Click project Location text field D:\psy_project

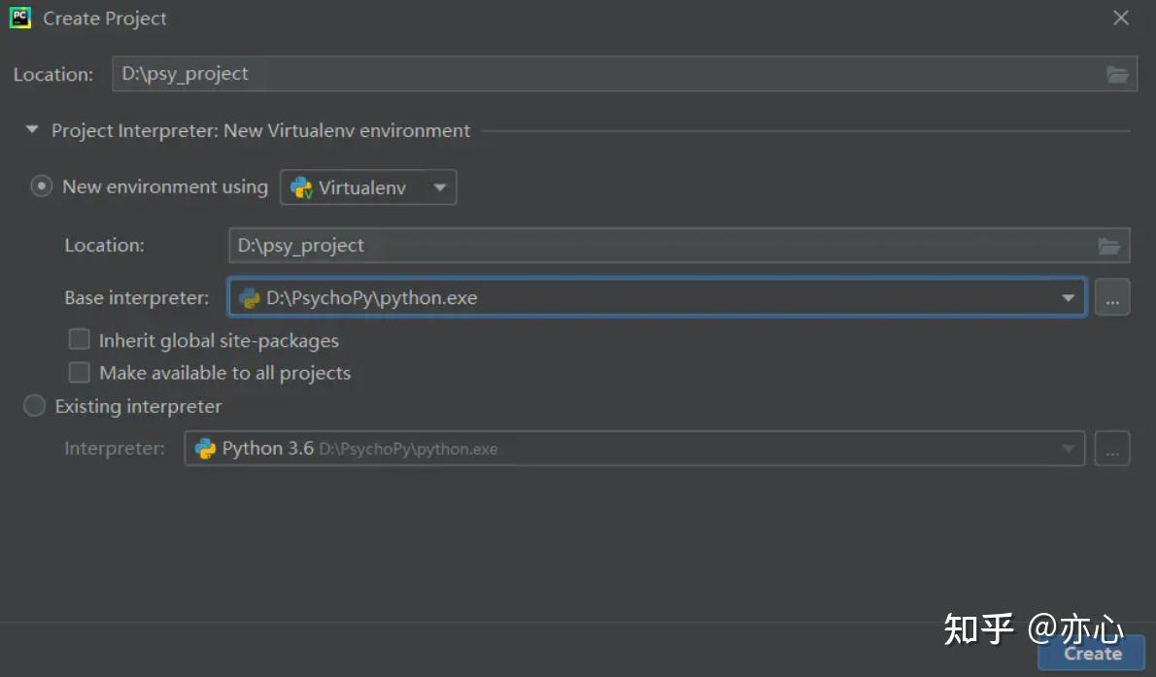tap(602, 75)
